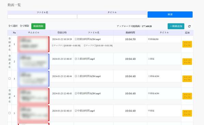Focus the ファイル名 search input field
Viewport: 204px width, 125px height.
[42, 17]
